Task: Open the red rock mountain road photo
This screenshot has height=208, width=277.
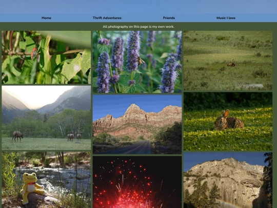Action: (x=137, y=124)
